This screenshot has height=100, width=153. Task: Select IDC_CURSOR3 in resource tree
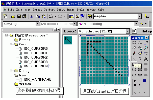pos(36,62)
